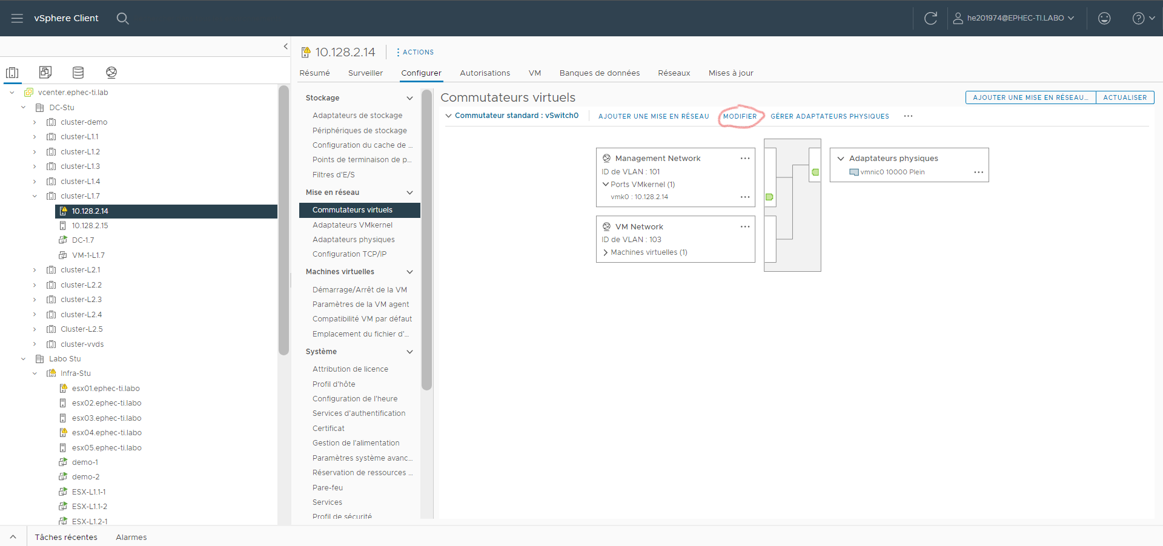Refresh vSphere Client with the reload icon
This screenshot has width=1163, height=546.
click(930, 18)
